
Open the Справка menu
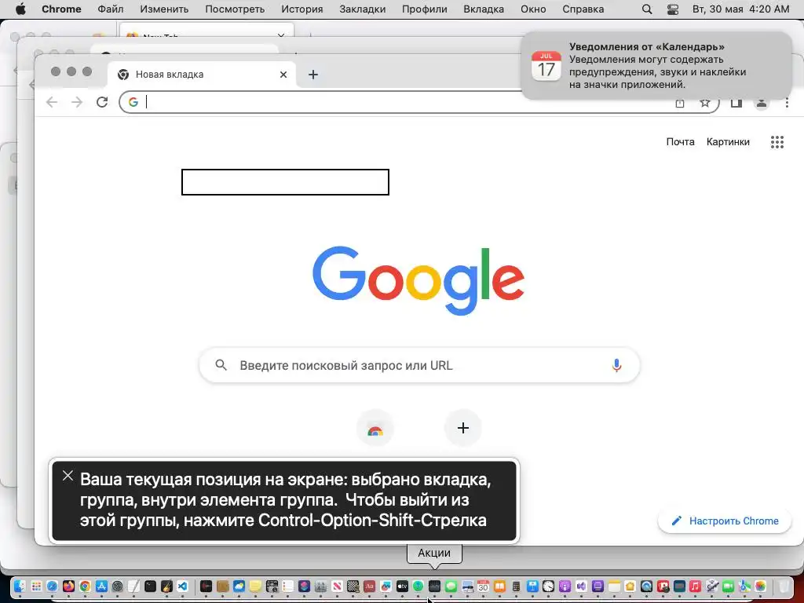click(x=583, y=9)
